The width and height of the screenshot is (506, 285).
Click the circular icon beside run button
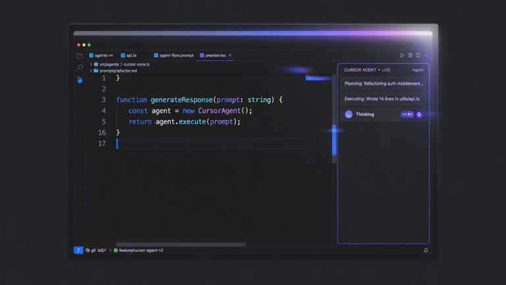click(410, 55)
